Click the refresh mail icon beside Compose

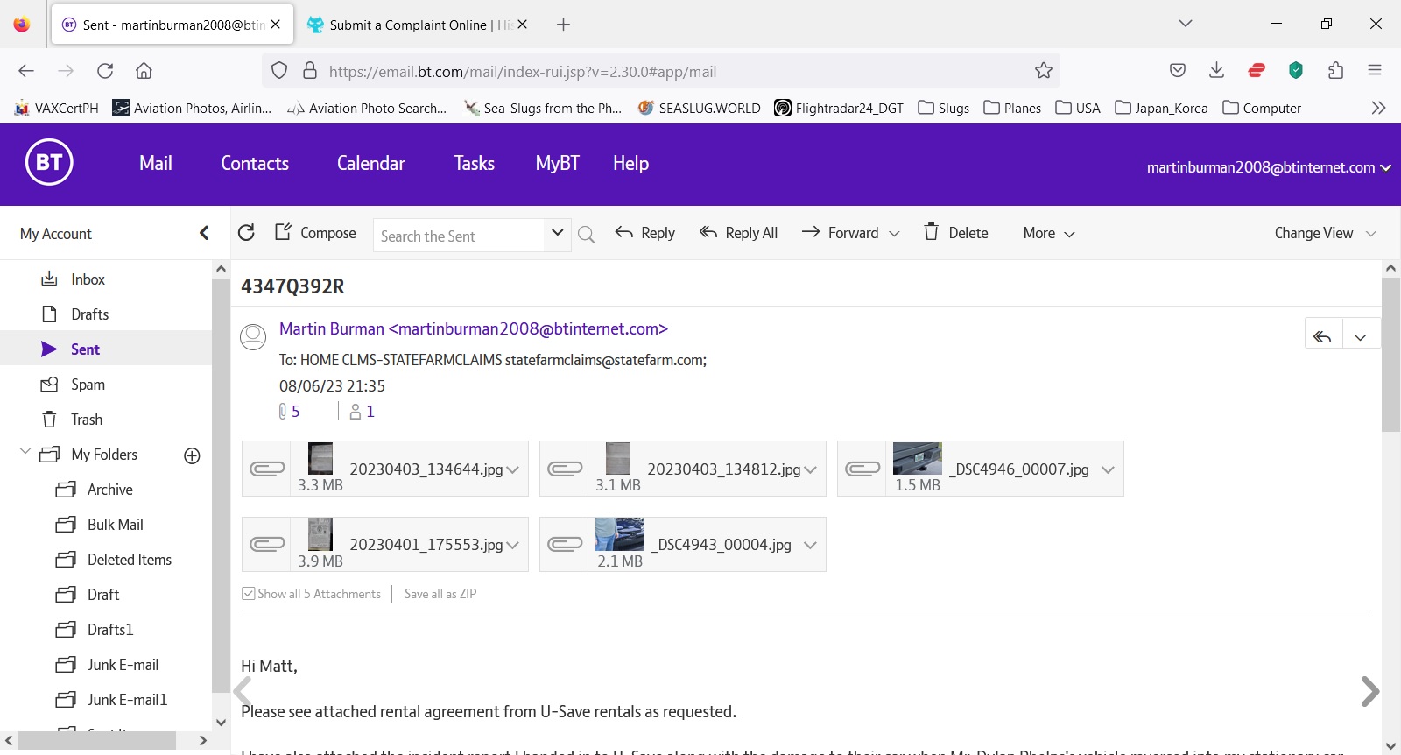tap(246, 232)
